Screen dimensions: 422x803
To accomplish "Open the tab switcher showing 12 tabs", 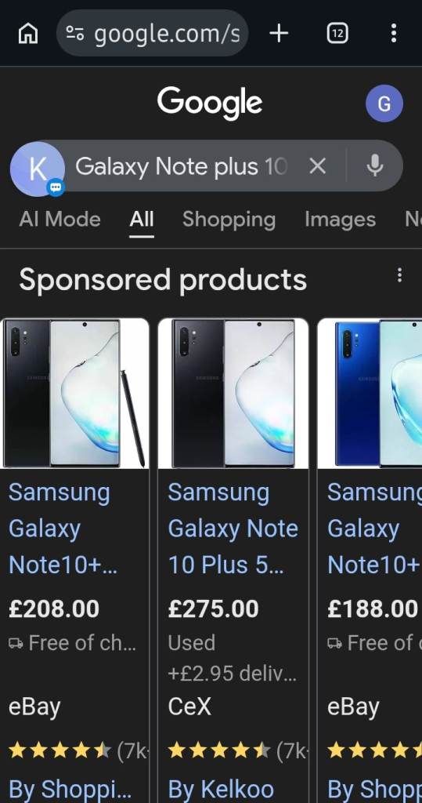I will (x=337, y=34).
